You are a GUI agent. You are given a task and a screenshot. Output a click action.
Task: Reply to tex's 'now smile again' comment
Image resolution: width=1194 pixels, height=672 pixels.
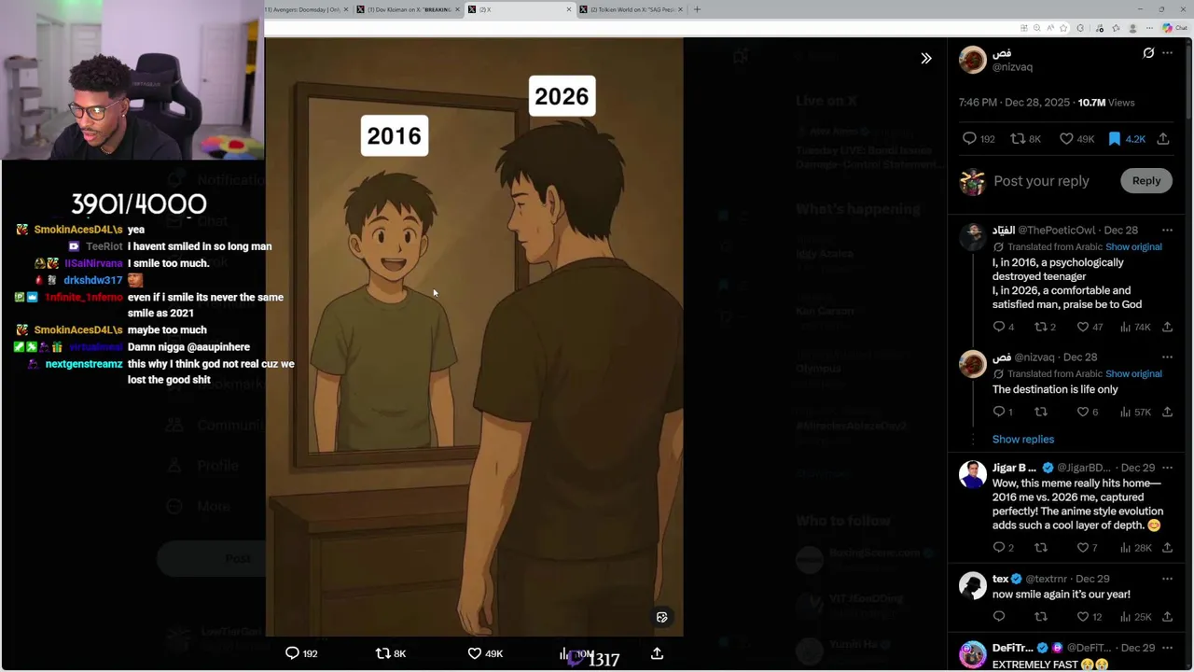pos(999,617)
